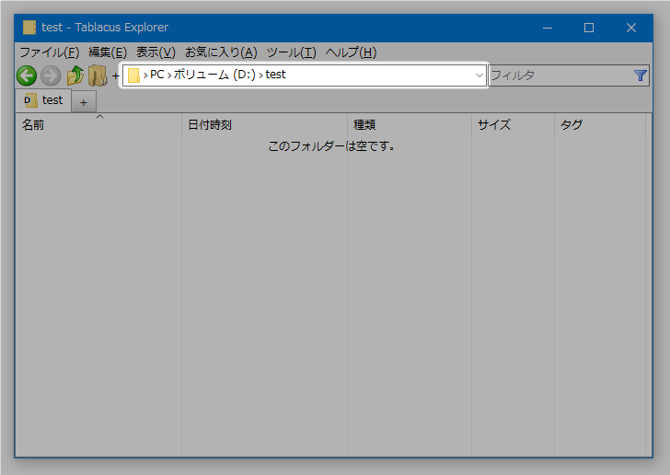This screenshot has width=670, height=475.
Task: Sort by 日付時刻 column header
Action: click(264, 125)
